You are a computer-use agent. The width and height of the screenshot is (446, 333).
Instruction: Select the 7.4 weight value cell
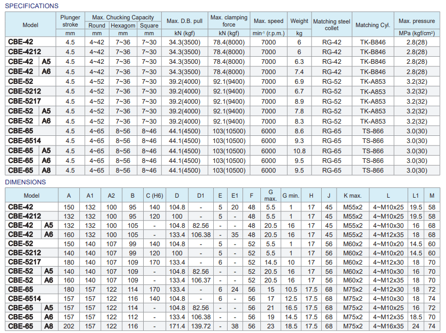(299, 72)
